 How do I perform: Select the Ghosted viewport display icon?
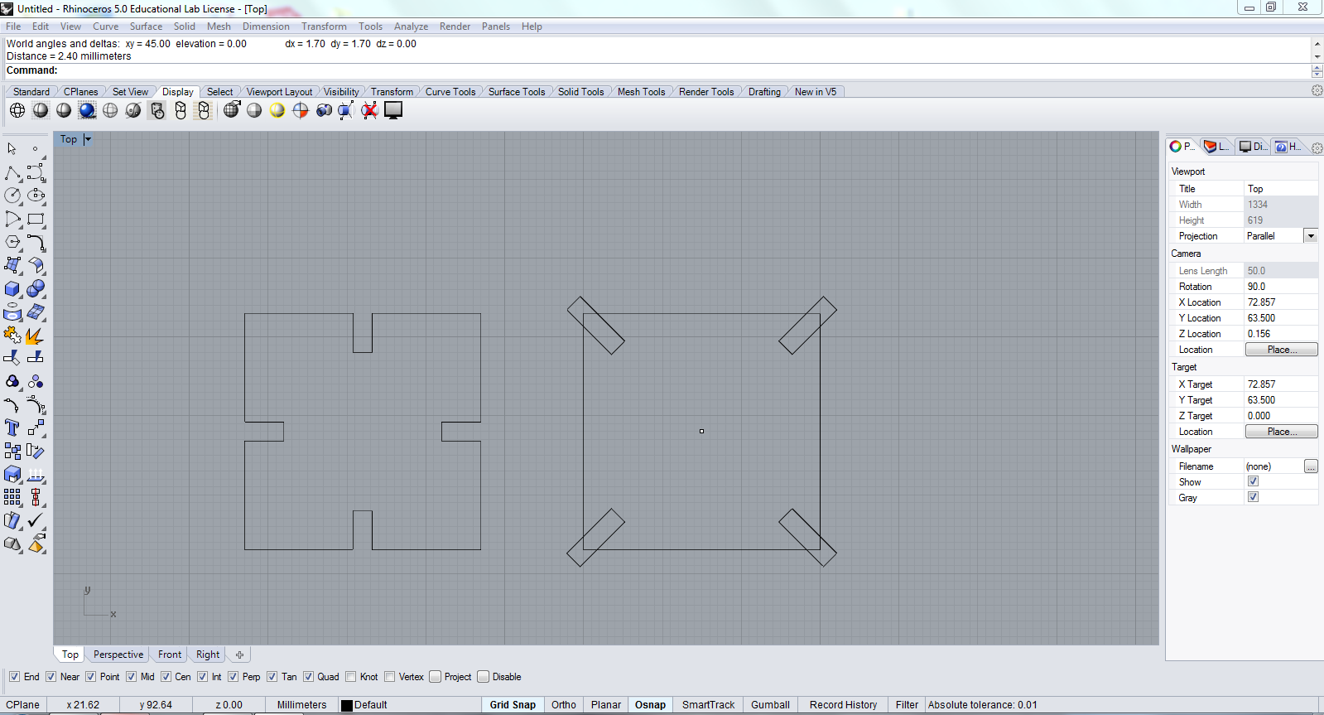(x=110, y=110)
